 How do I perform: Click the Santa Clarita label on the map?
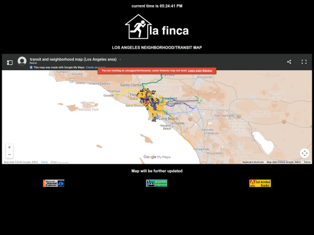click(x=130, y=85)
